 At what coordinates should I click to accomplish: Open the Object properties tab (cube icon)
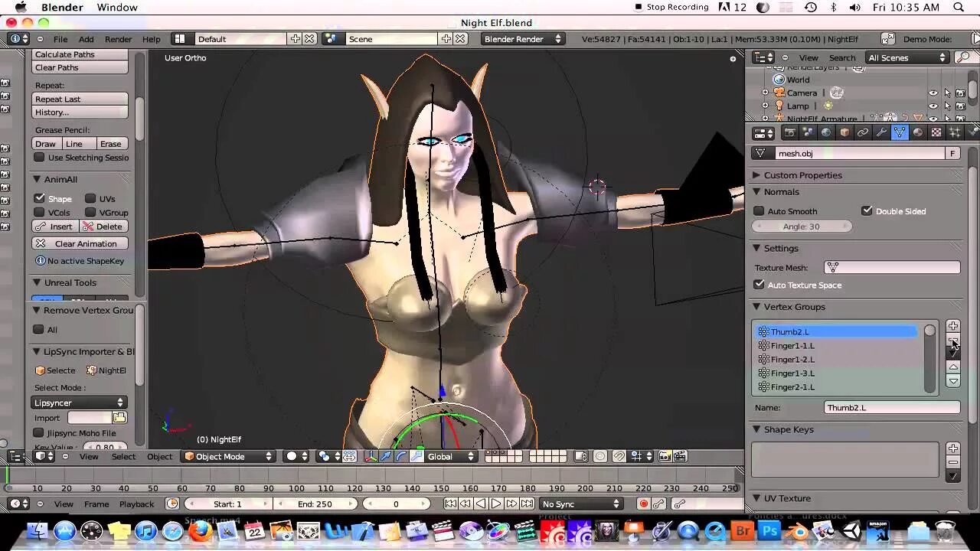pos(844,132)
